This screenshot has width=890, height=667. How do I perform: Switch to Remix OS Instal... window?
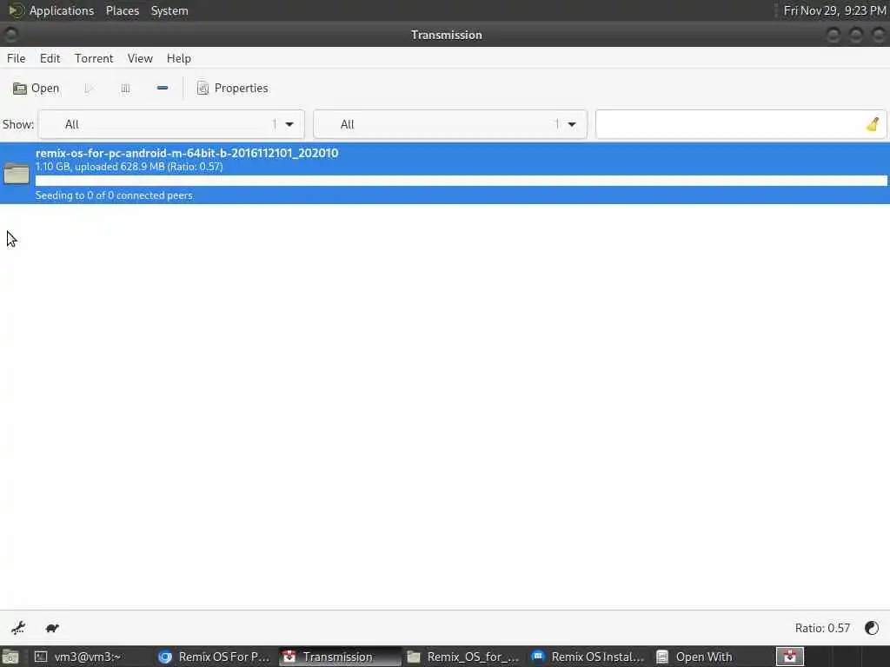click(x=588, y=657)
